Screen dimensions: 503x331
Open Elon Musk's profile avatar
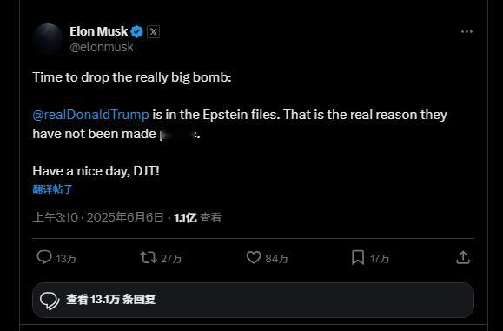tap(48, 39)
